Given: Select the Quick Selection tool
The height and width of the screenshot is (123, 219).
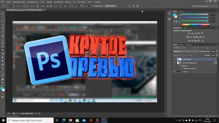Looking at the screenshot, I should (2, 25).
